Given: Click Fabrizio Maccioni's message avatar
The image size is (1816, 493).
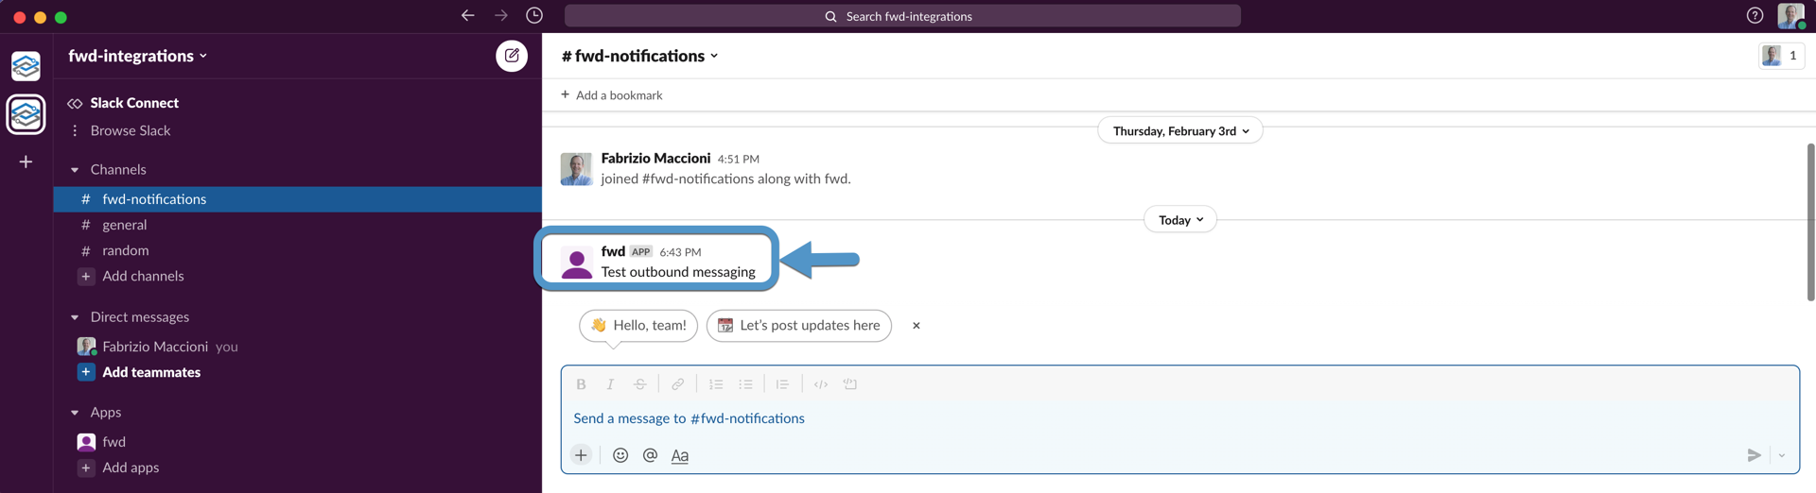Looking at the screenshot, I should (x=576, y=169).
